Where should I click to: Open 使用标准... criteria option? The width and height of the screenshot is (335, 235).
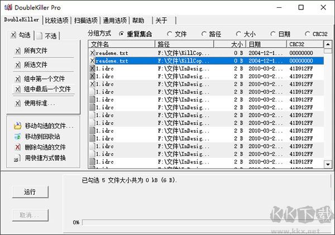point(40,103)
